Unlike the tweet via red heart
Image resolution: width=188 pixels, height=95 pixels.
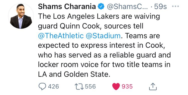(116, 86)
